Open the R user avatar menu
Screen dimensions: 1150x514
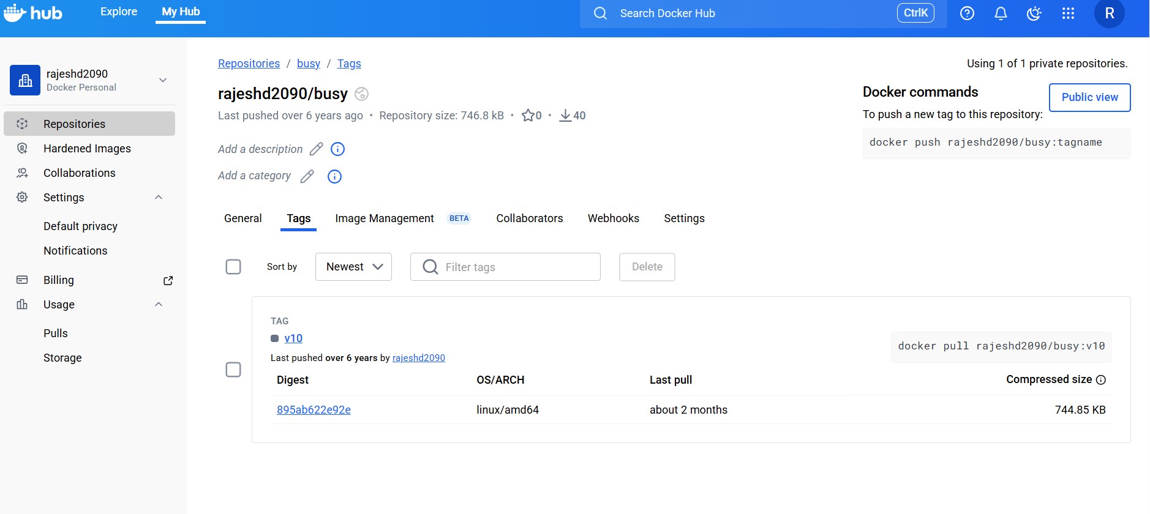pos(1109,13)
